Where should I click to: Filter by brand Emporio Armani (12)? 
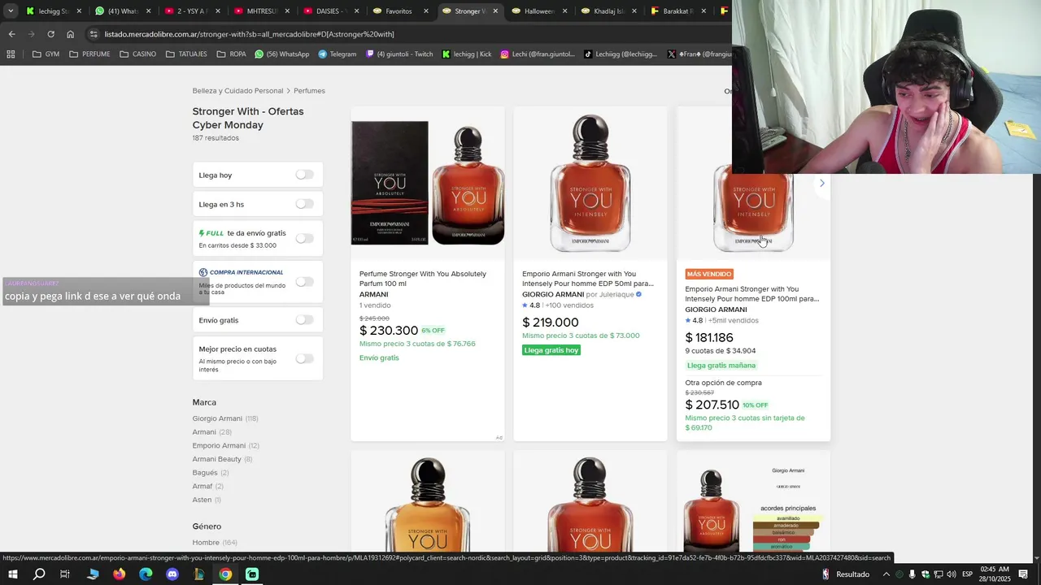click(x=225, y=445)
